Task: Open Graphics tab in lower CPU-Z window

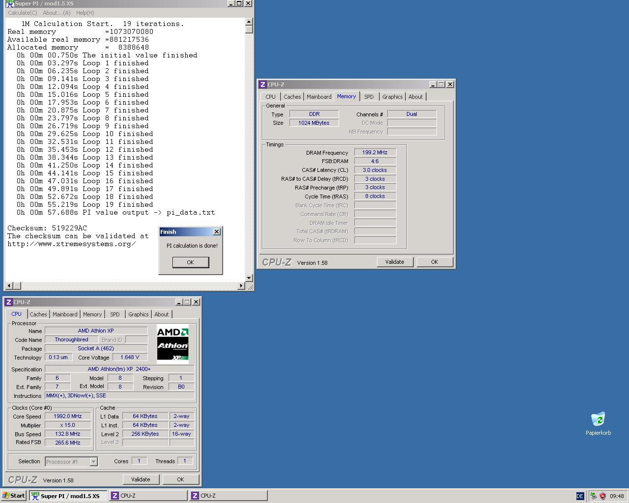Action: point(138,314)
